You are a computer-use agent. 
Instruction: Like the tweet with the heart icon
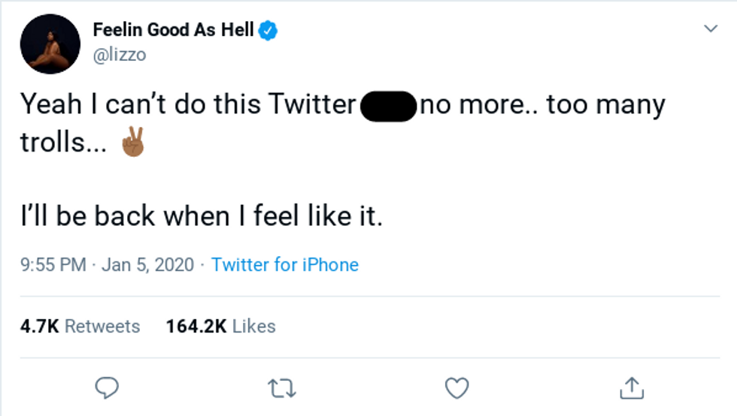click(456, 387)
